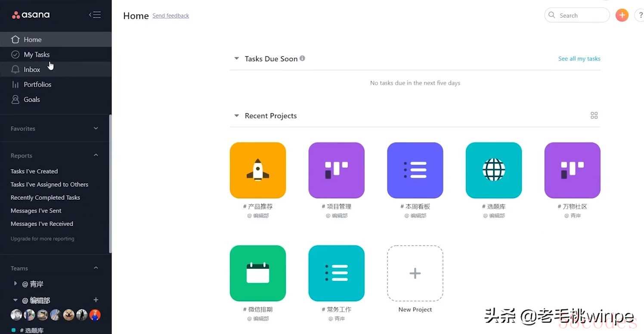This screenshot has height=334, width=644.
Task: Open the Tasks I've Created report
Action: [x=34, y=171]
